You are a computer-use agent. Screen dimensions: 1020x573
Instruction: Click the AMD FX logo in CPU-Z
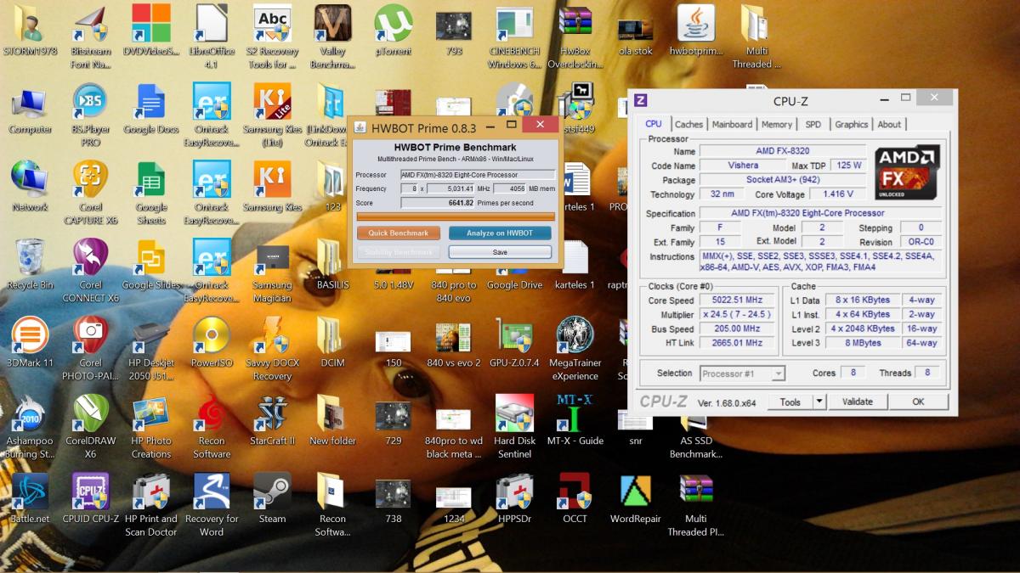(908, 172)
